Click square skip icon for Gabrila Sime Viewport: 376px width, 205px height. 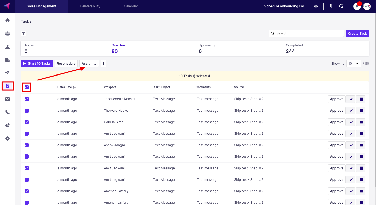point(361,122)
